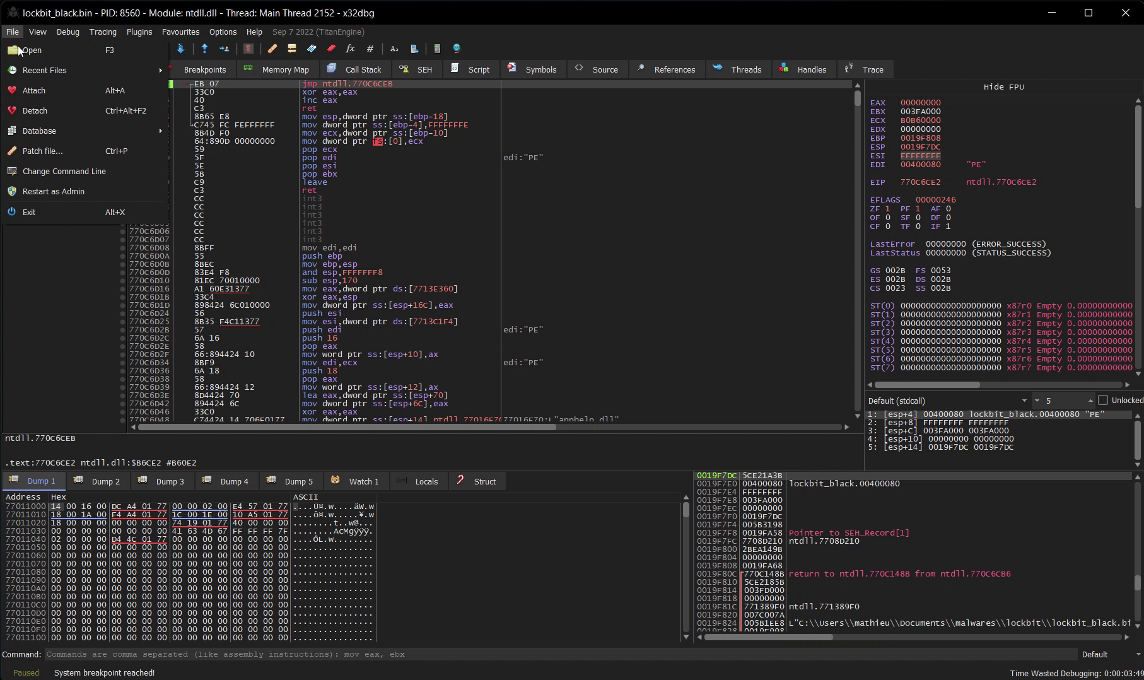The height and width of the screenshot is (680, 1144).
Task: Click the Strings search icon
Action: [x=394, y=49]
